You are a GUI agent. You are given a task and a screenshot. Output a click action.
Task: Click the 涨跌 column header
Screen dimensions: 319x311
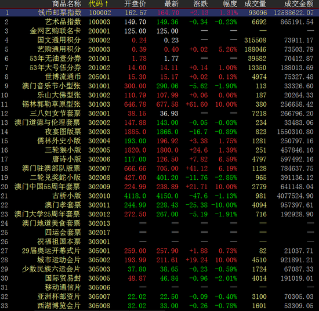(x=201, y=3)
